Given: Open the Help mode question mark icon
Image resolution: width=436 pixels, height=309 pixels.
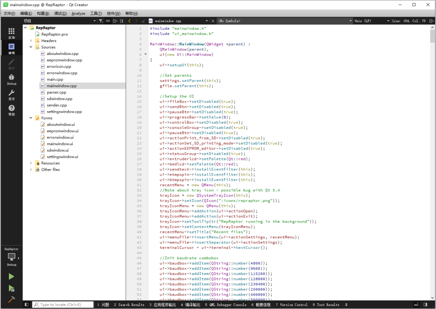Looking at the screenshot, I should click(11, 110).
